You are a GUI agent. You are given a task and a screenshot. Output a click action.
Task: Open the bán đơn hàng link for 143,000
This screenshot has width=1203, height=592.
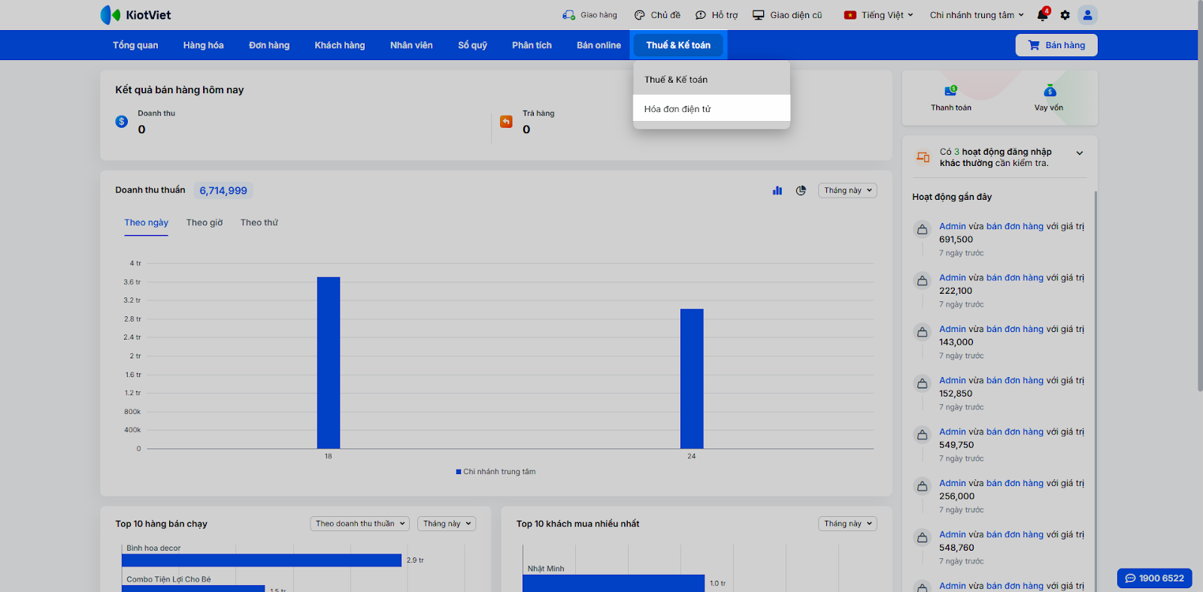click(1015, 329)
